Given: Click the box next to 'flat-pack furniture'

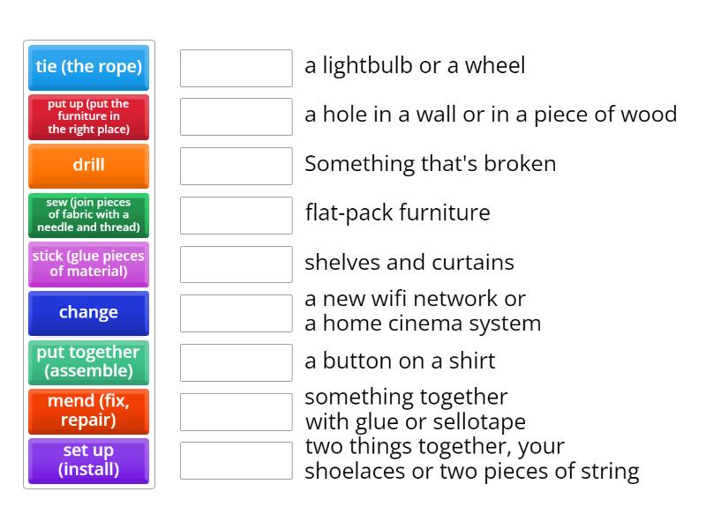Looking at the screenshot, I should (235, 214).
